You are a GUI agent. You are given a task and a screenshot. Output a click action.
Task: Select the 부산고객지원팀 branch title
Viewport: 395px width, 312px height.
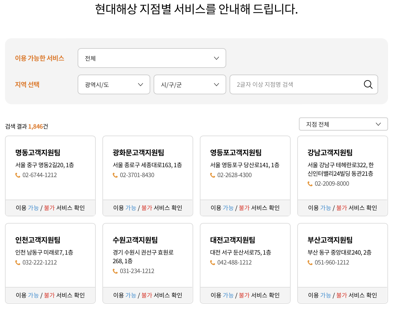[330, 240]
